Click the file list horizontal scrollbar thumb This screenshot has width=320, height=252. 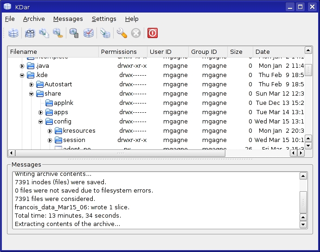pyautogui.click(x=120, y=153)
